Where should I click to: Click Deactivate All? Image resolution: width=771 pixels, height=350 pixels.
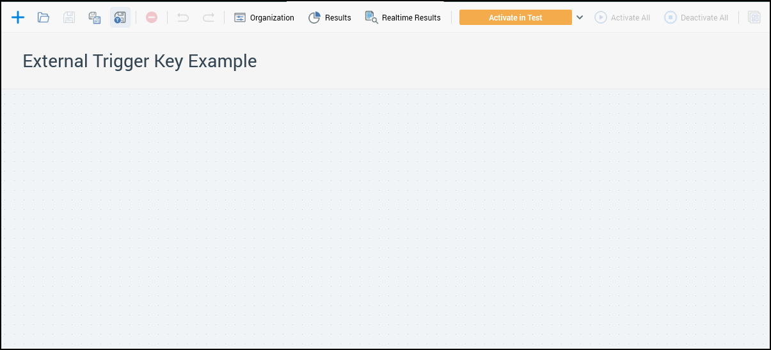click(696, 17)
